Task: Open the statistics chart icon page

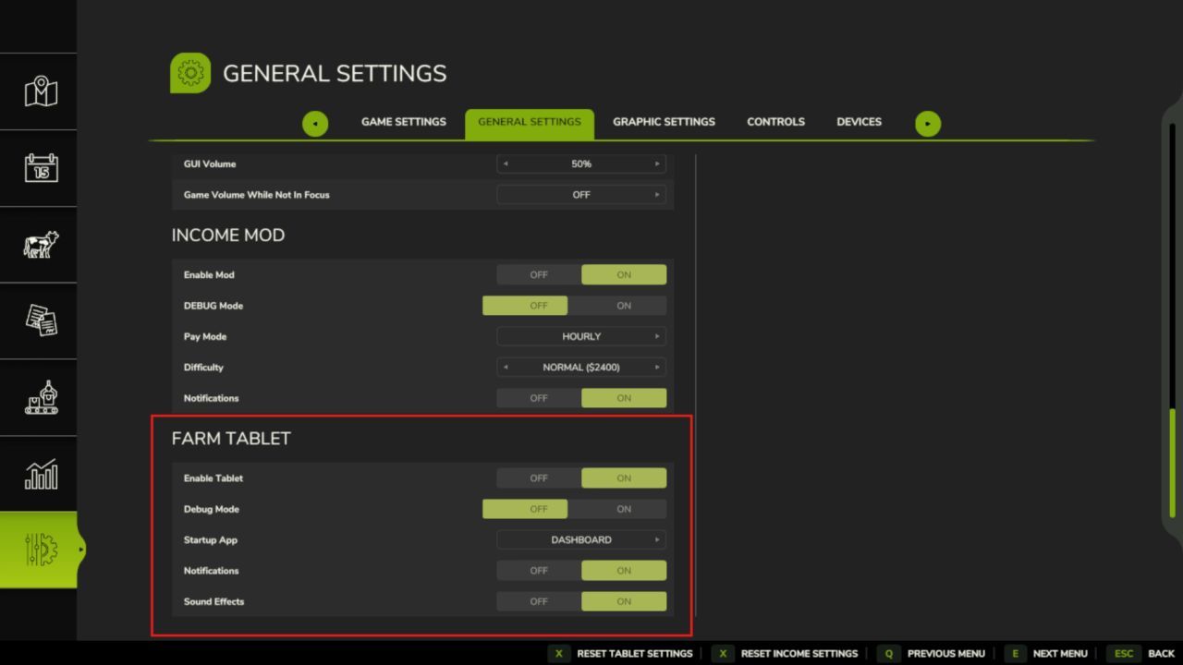Action: (x=41, y=475)
